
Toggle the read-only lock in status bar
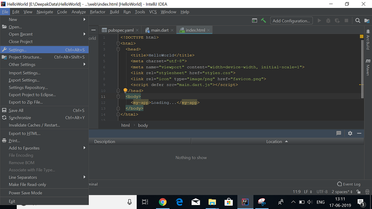tap(358, 191)
